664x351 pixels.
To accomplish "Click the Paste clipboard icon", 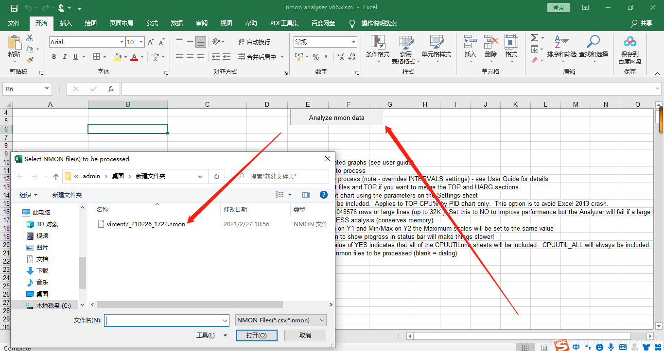I will [15, 42].
